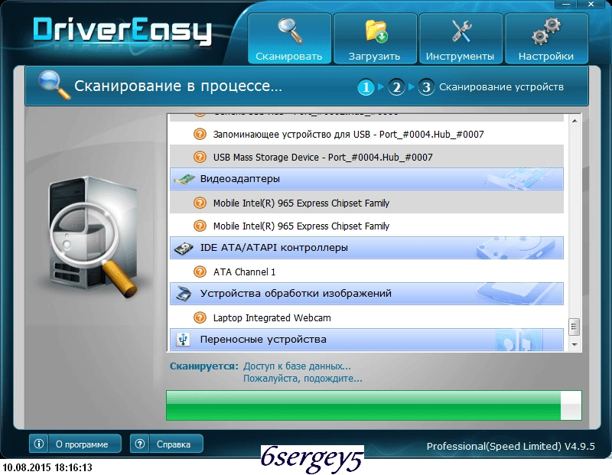Click the USB icon of Переносные устройства
The width and height of the screenshot is (612, 475).
click(x=183, y=339)
